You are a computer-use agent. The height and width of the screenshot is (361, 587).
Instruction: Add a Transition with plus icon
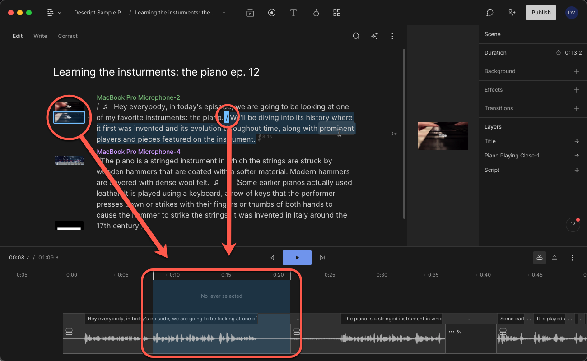pos(576,108)
